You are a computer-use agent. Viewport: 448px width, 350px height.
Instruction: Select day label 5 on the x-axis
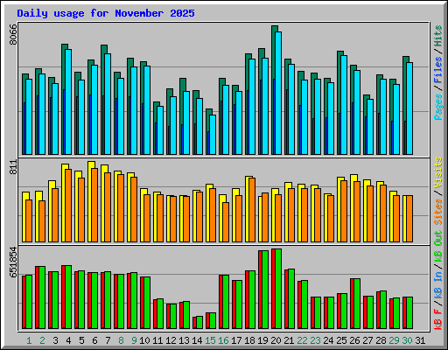pyautogui.click(x=81, y=340)
